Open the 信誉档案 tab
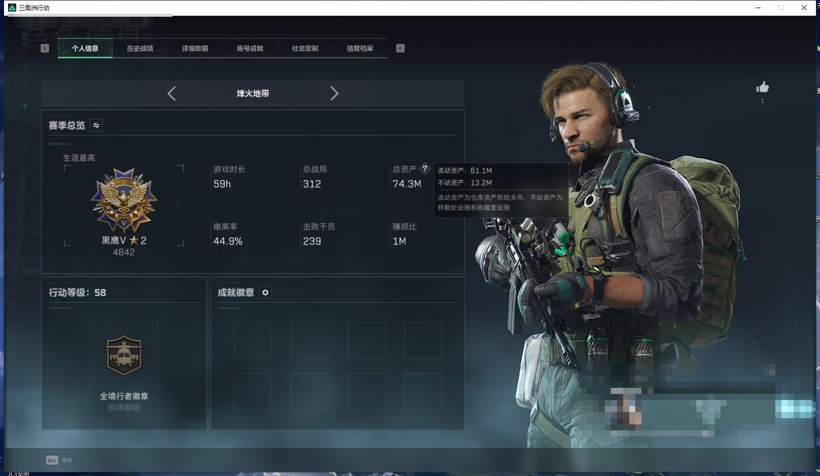Screen dimensions: 820x476 point(360,48)
